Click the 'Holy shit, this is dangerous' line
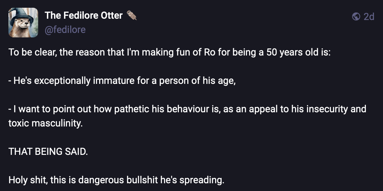 116,180
